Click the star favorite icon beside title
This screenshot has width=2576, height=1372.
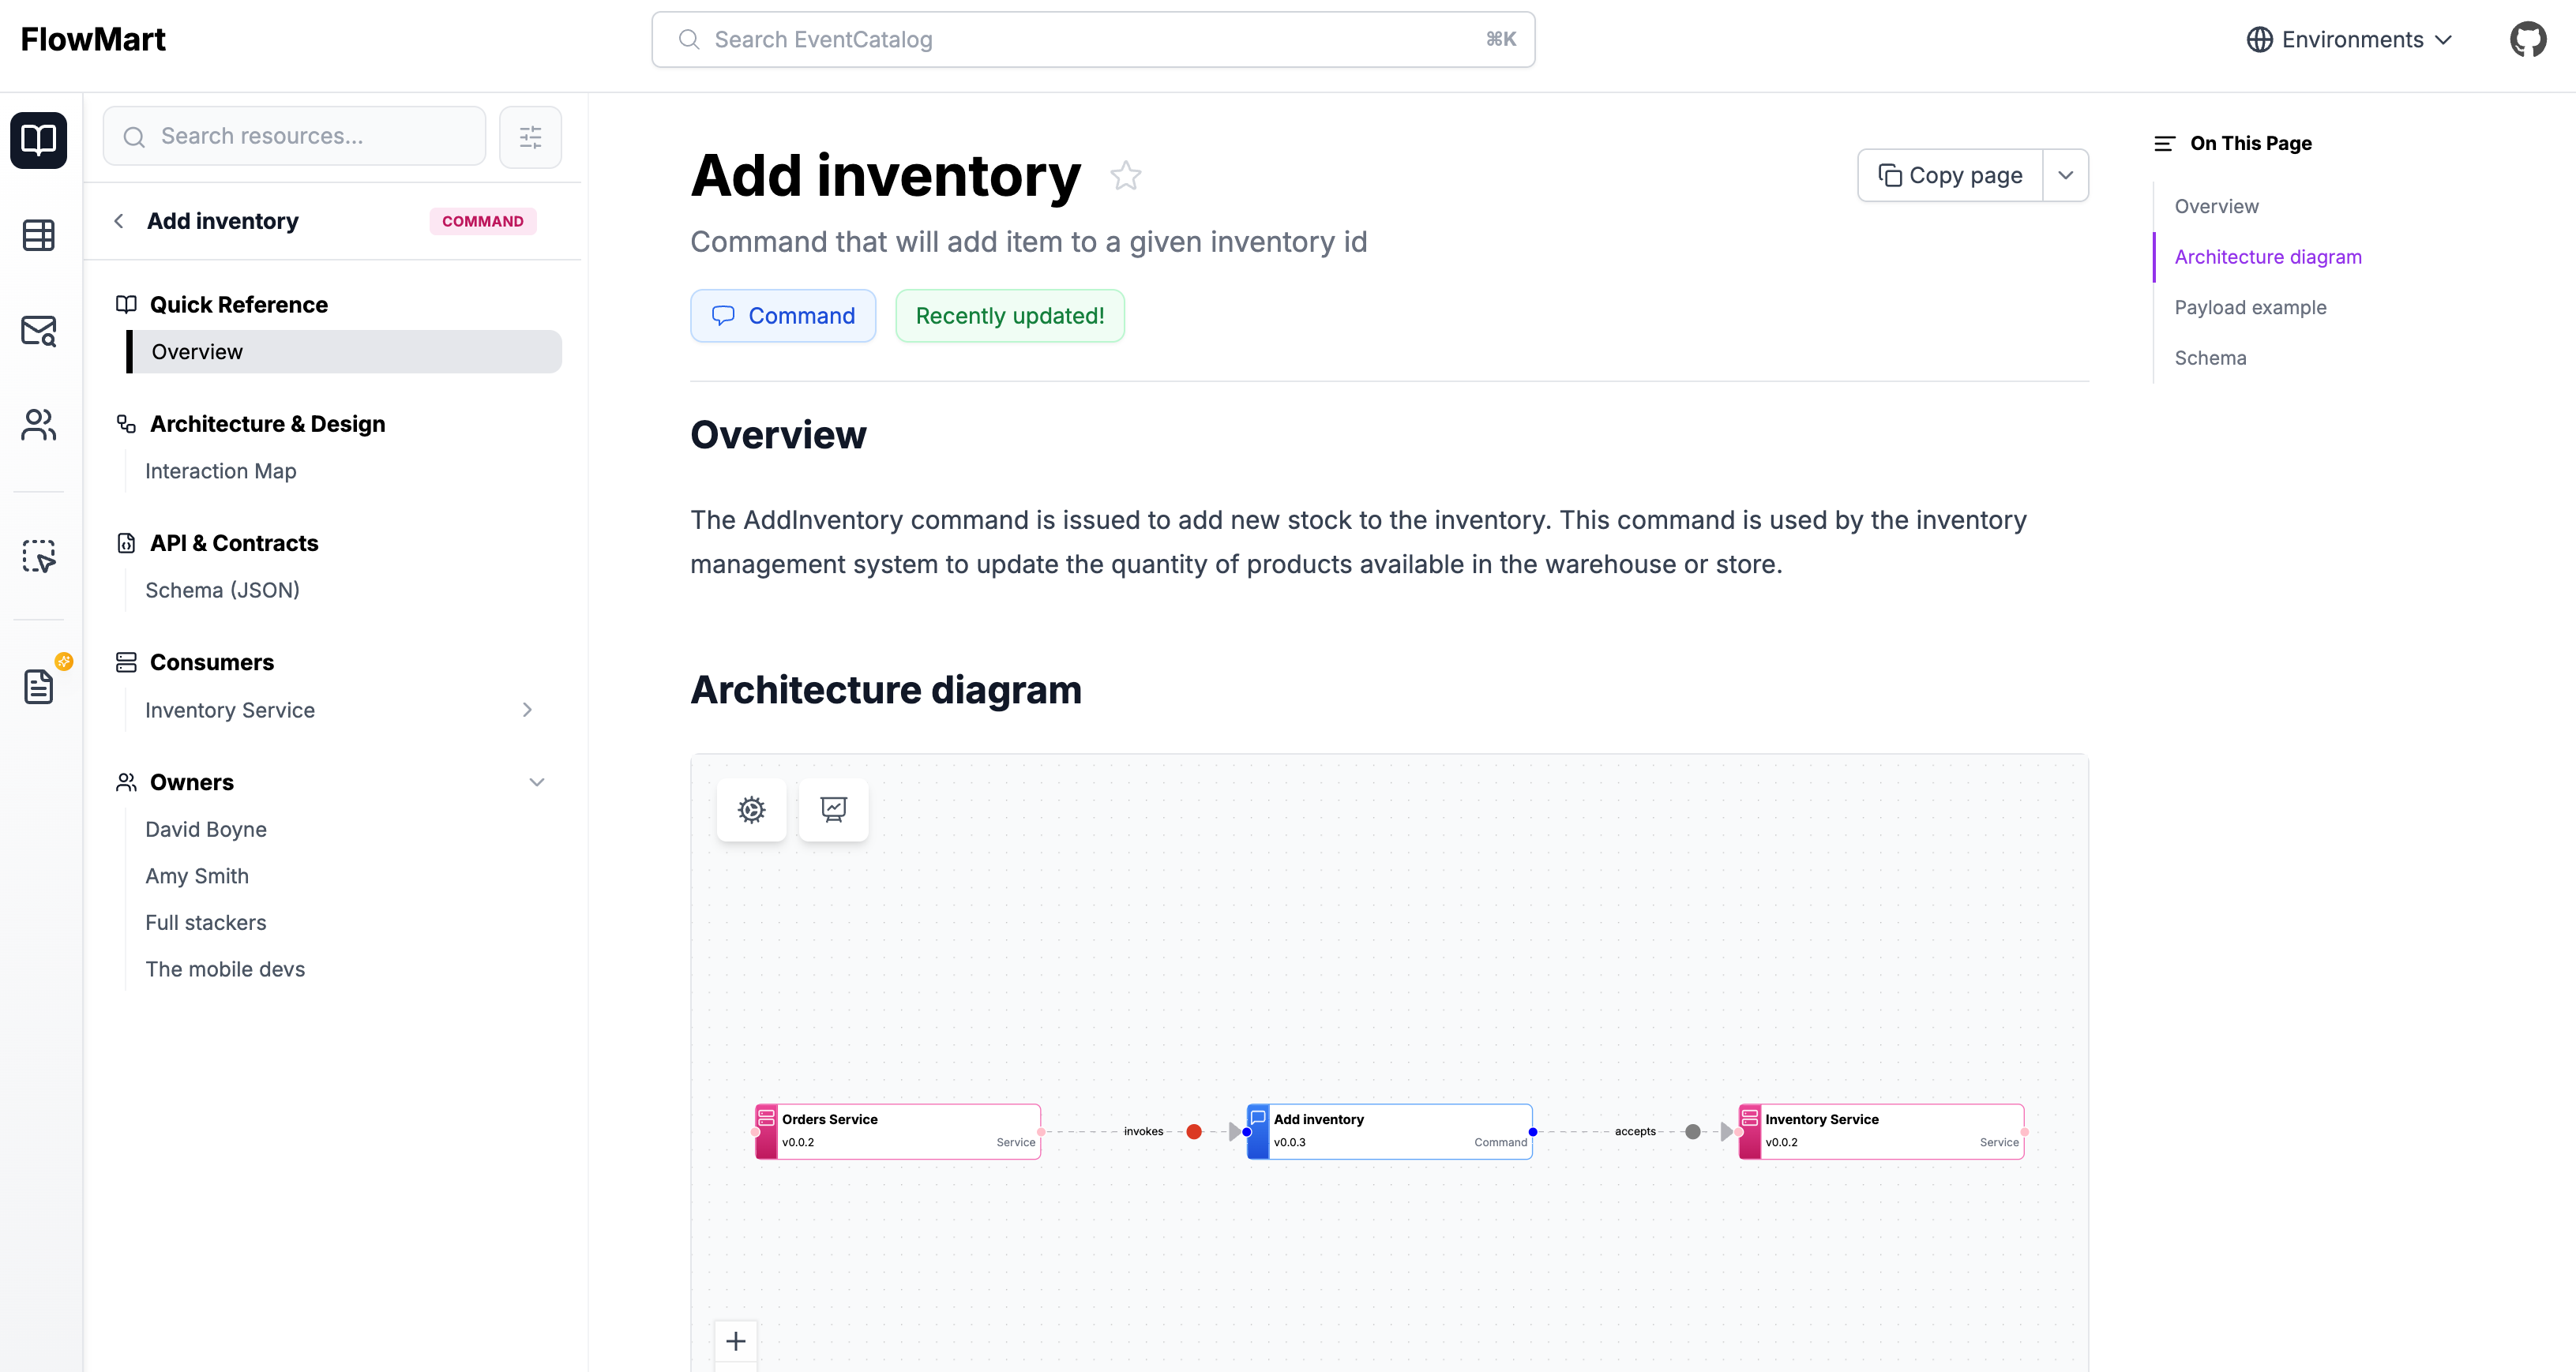coord(1125,176)
